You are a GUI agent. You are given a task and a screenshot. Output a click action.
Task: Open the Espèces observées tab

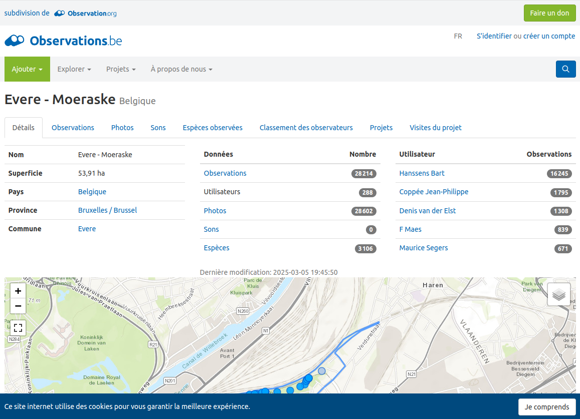pyautogui.click(x=213, y=128)
